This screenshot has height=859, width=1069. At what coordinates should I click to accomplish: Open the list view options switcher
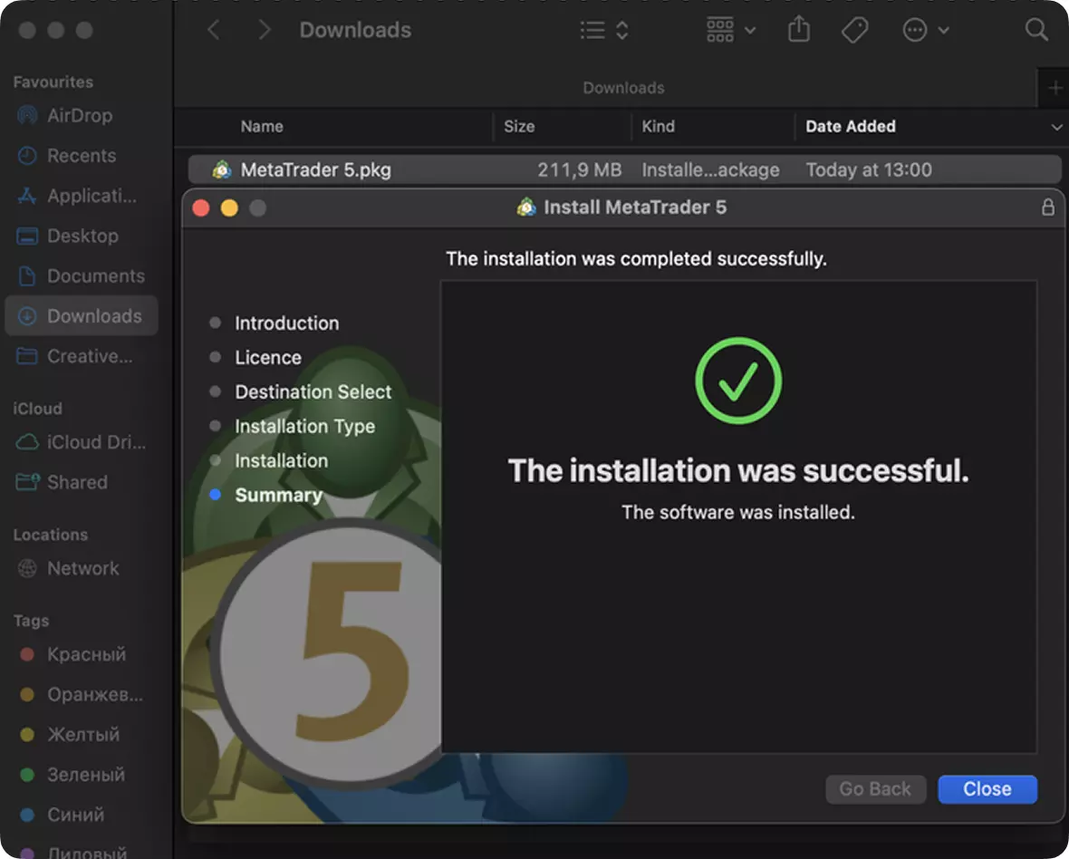tap(604, 30)
